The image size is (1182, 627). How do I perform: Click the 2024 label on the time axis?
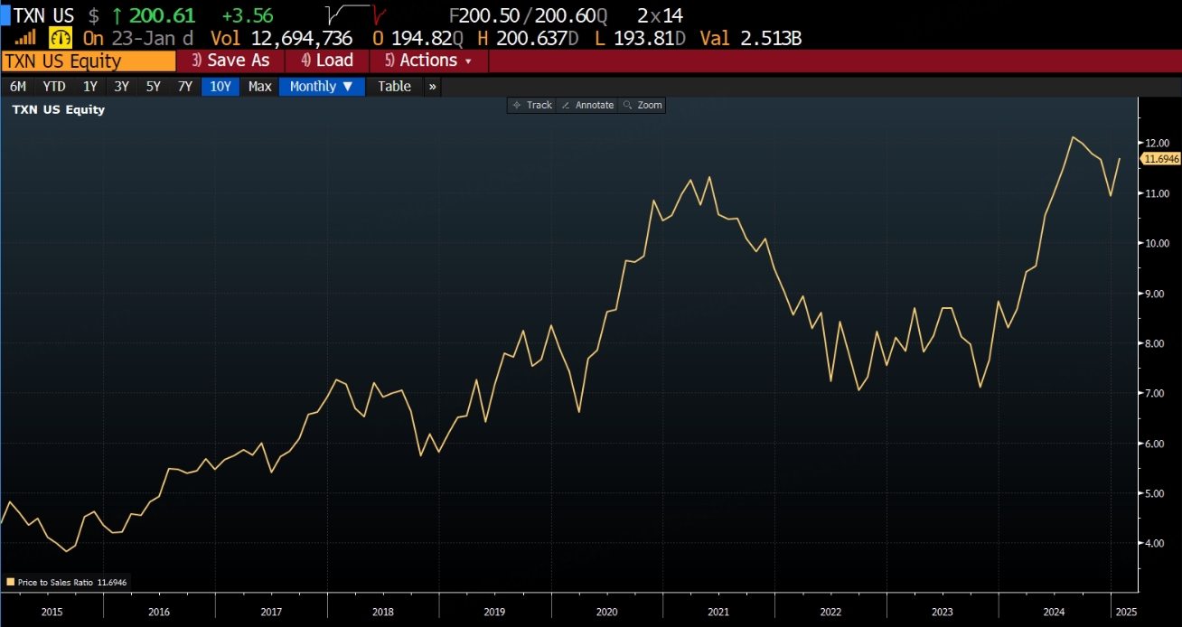[x=1054, y=612]
